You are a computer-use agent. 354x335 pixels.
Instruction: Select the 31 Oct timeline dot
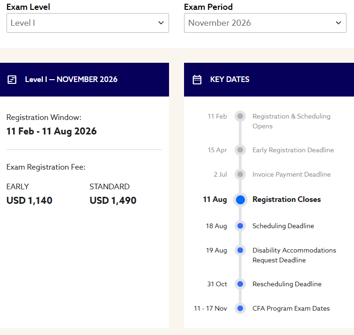[x=240, y=284]
